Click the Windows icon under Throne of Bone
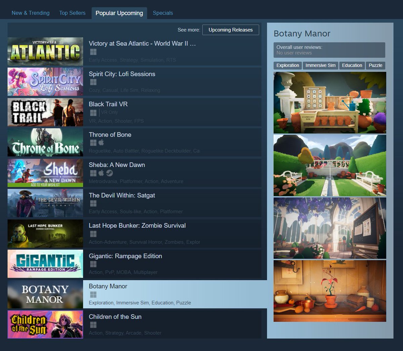Viewport: 403px width, 351px height. pos(93,143)
